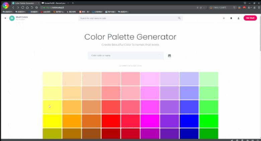Click the Muzli Colors logo icon
The image size is (261, 141).
[12, 18]
